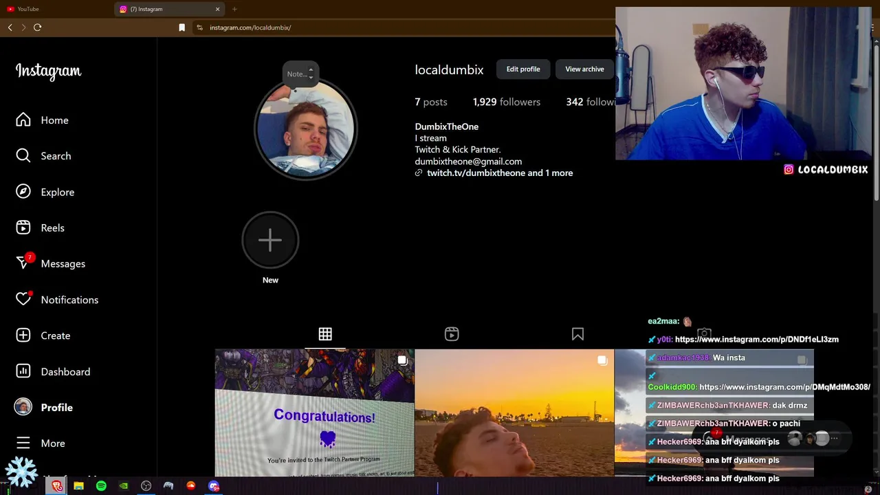Open the Explore compass icon
The height and width of the screenshot is (495, 880).
(x=23, y=192)
